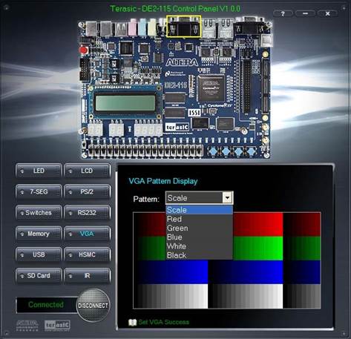
Task: Click the round DISCONNECT button
Action: 93,306
